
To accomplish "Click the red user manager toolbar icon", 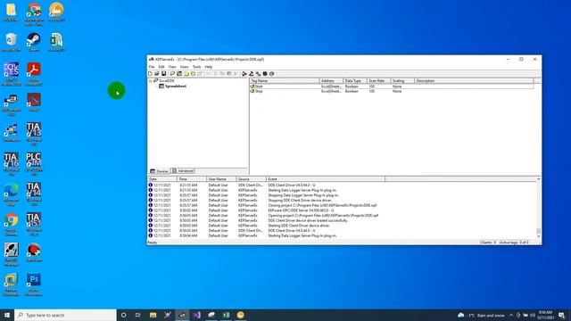I will pyautogui.click(x=252, y=74).
